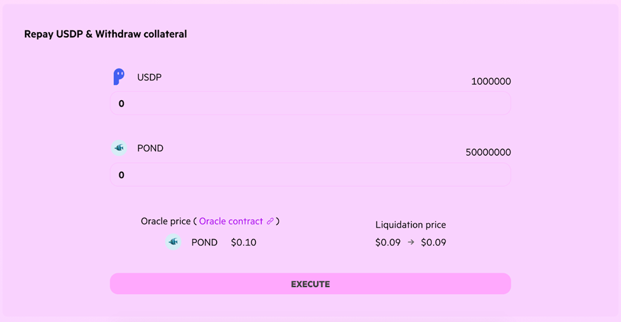Click the Liquidation price heading

(411, 224)
